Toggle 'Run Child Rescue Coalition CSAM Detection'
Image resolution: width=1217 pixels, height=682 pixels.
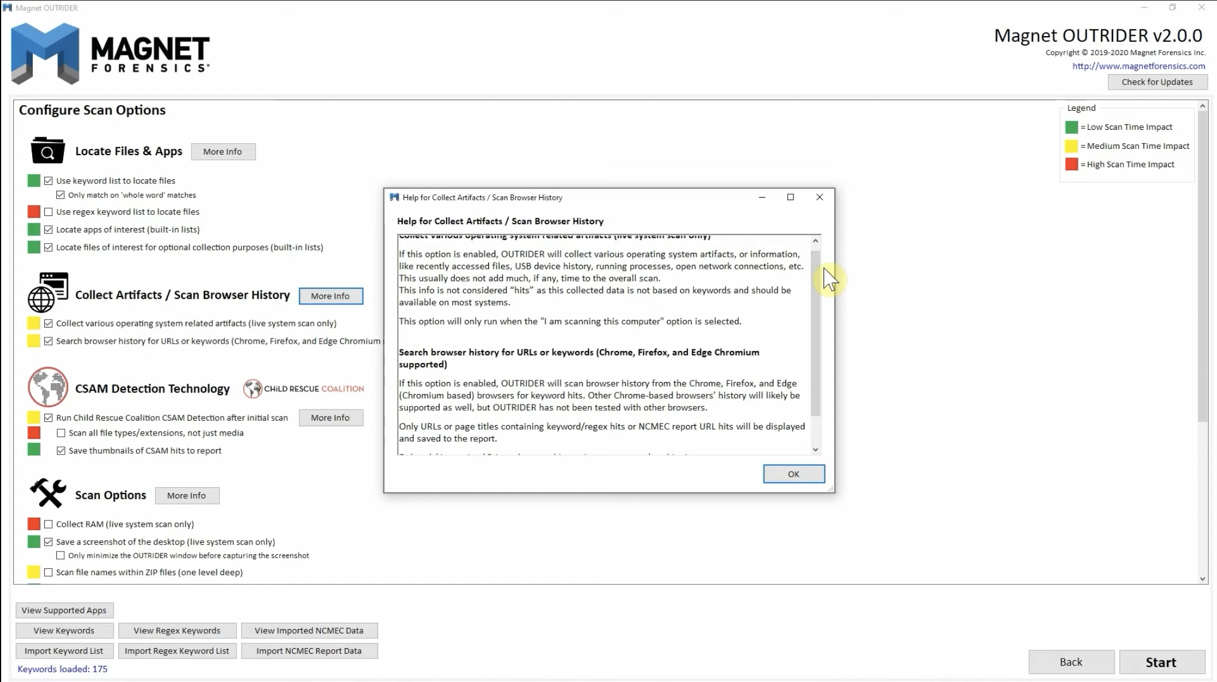coord(48,418)
